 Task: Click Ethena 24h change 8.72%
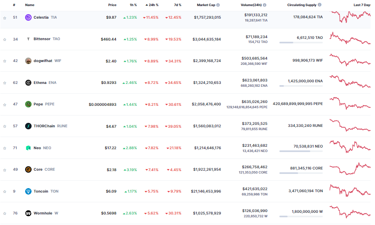pos(151,83)
